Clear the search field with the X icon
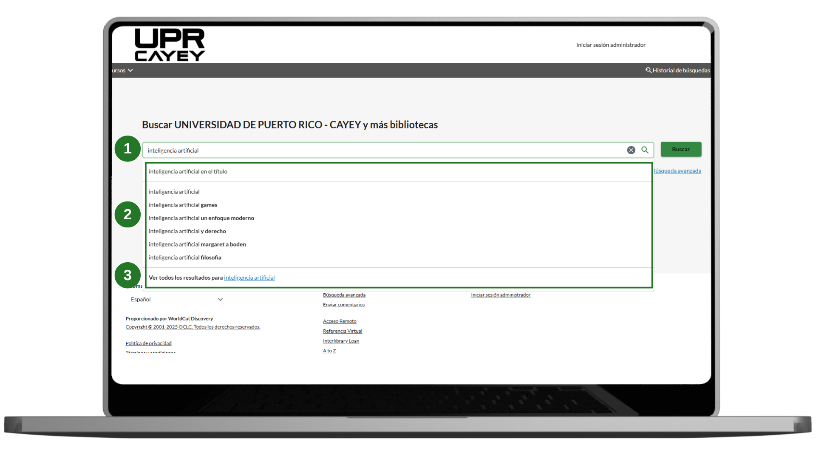The image size is (816, 459). (x=631, y=150)
